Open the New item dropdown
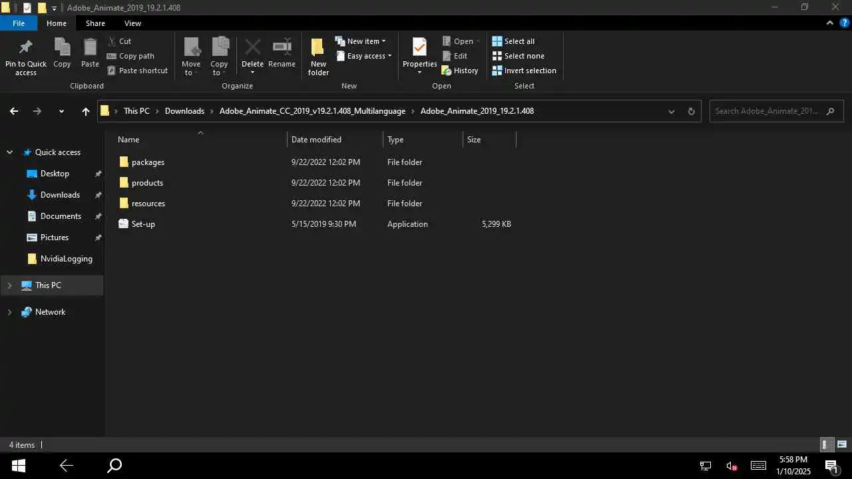Image resolution: width=852 pixels, height=479 pixels. tap(360, 41)
